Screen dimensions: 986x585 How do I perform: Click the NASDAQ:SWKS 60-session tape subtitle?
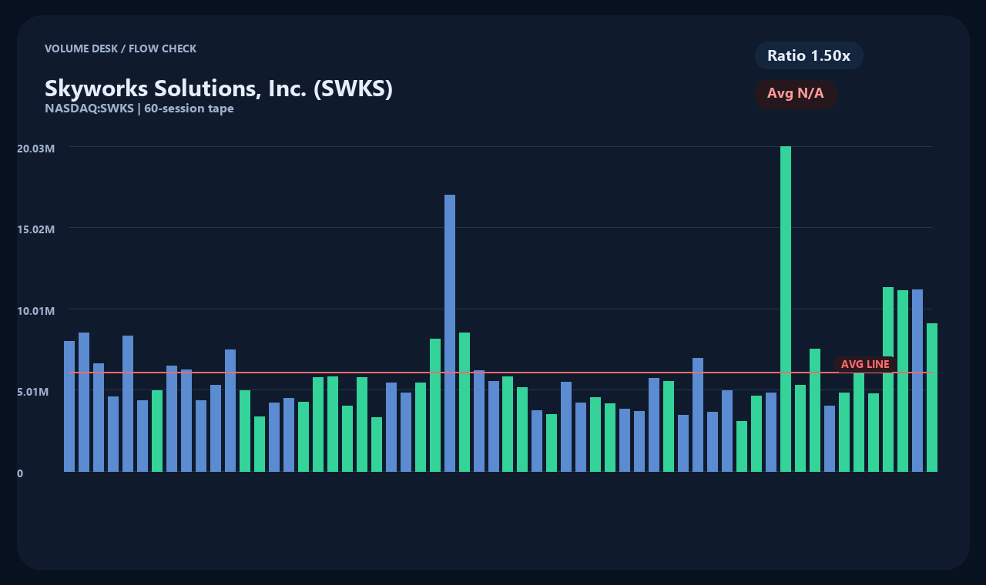coord(139,109)
